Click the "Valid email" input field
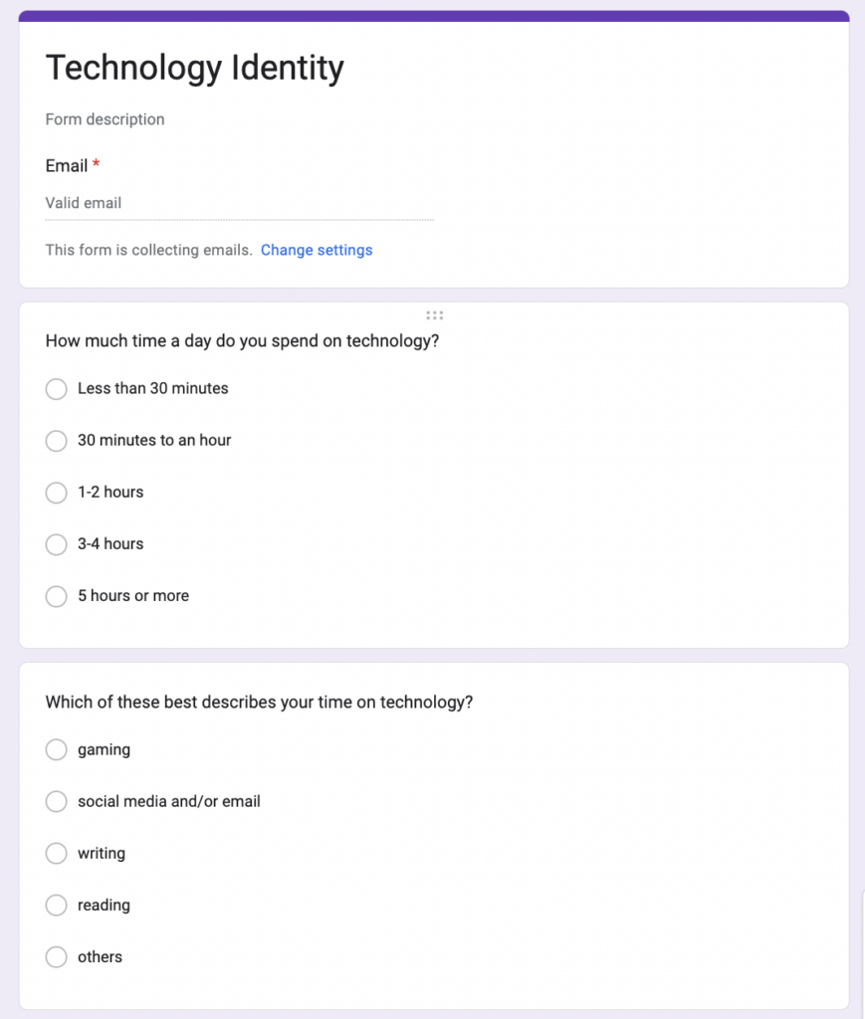Screen dimensions: 865x1019 (x=239, y=204)
